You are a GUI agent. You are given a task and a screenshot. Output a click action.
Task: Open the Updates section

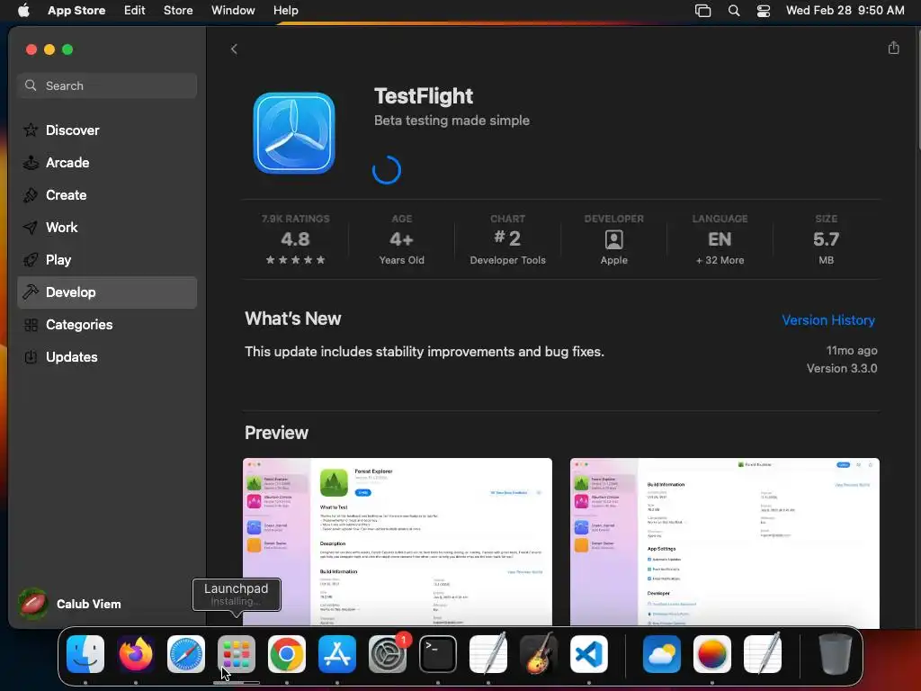click(x=107, y=356)
